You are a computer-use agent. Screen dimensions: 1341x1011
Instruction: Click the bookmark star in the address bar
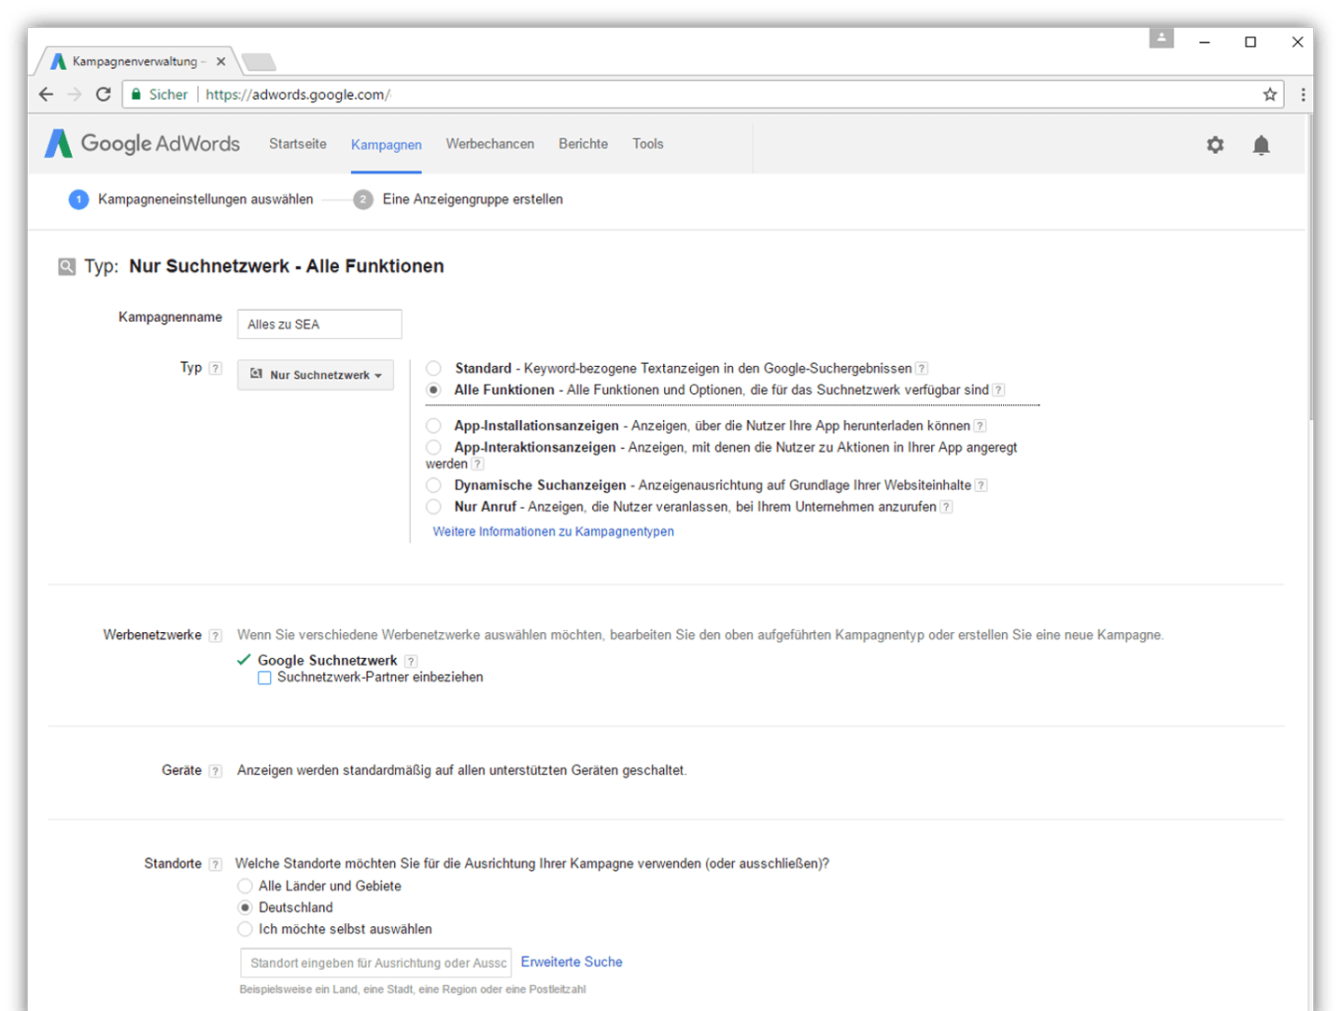coord(1268,94)
